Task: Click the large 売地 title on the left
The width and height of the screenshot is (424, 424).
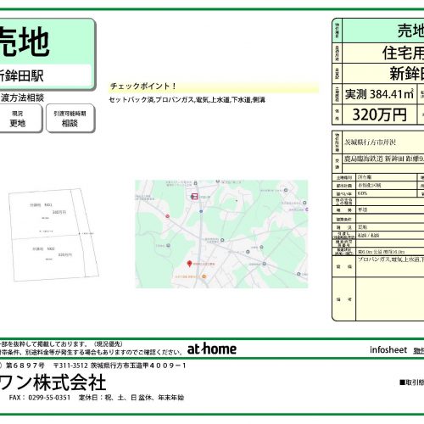Action: click(25, 42)
